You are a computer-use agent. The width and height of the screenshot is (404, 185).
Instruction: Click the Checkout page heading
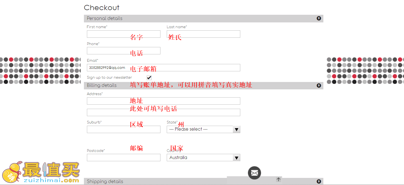tap(102, 8)
